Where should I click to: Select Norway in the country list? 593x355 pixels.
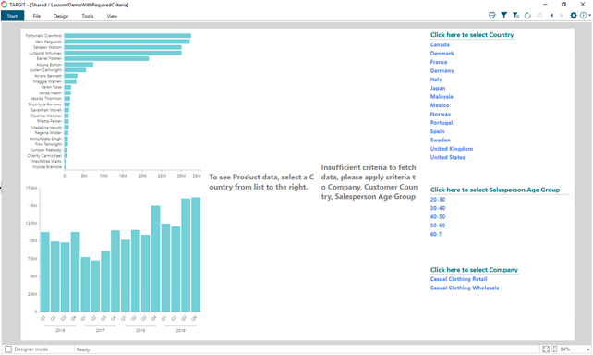tap(441, 114)
